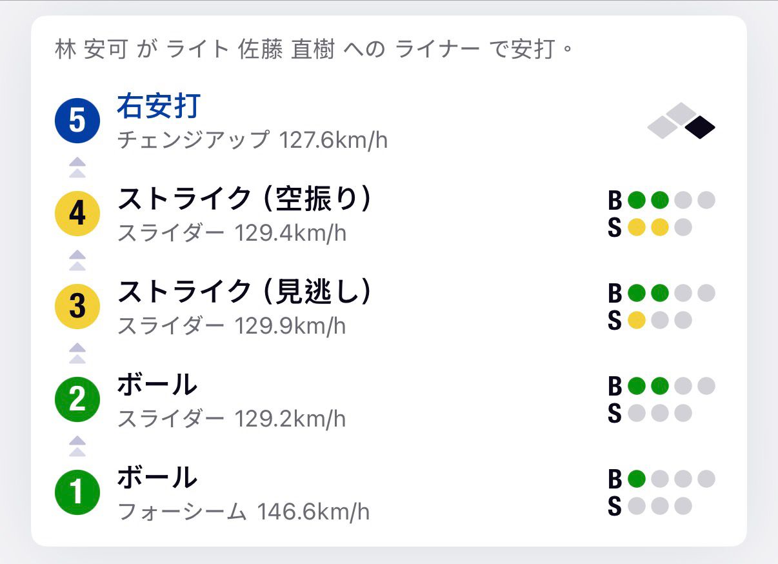Click the yellow pitch number 3 circle
This screenshot has height=564, width=778.
(77, 307)
